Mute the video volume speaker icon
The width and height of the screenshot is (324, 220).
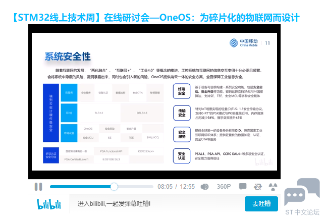[204, 187]
